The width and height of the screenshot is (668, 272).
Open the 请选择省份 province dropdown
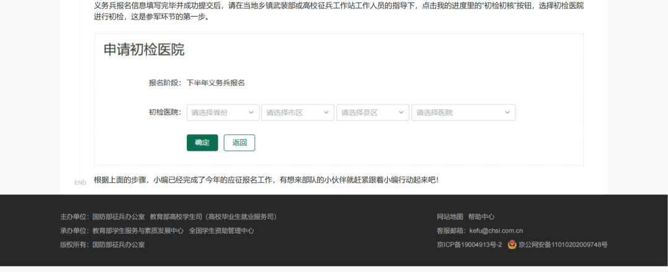tap(223, 113)
